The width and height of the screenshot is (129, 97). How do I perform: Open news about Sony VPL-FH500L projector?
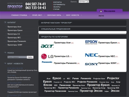pyautogui.click(x=22, y=71)
